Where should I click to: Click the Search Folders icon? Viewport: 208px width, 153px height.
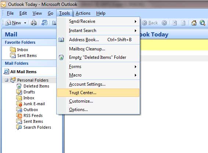[19, 127]
